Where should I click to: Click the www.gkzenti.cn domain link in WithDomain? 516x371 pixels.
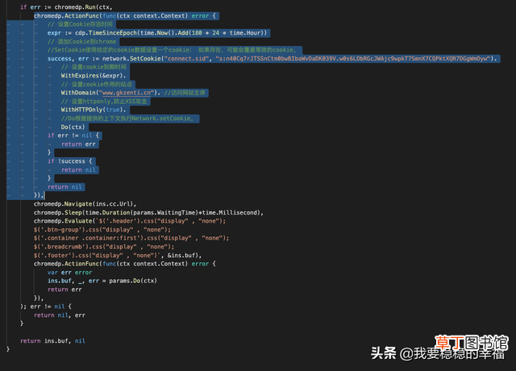[x=127, y=93]
